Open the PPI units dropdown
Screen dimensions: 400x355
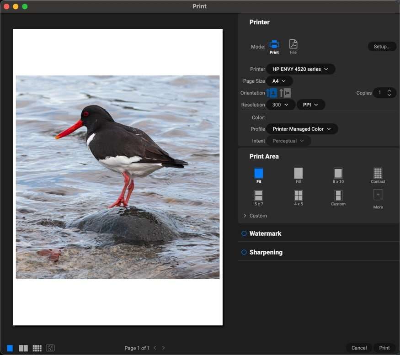tap(311, 105)
